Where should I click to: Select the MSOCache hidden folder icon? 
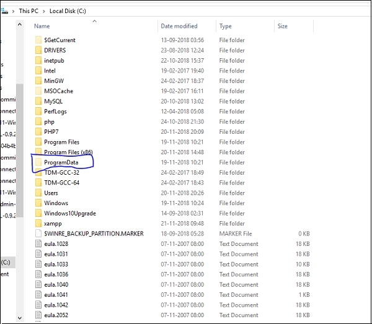38,91
